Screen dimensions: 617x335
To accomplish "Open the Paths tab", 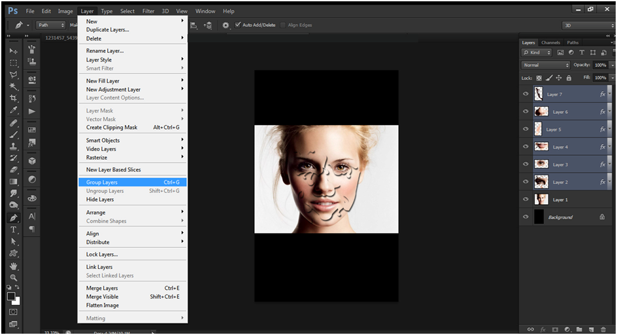I will point(573,43).
